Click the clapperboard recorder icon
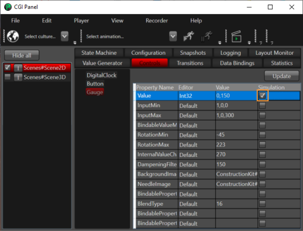This screenshot has height=231, width=303. tap(236, 36)
